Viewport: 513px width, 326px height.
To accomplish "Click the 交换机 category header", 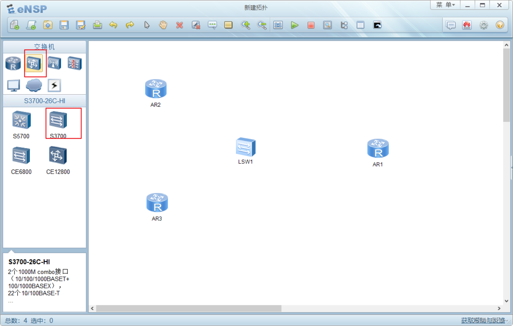I will click(x=45, y=47).
